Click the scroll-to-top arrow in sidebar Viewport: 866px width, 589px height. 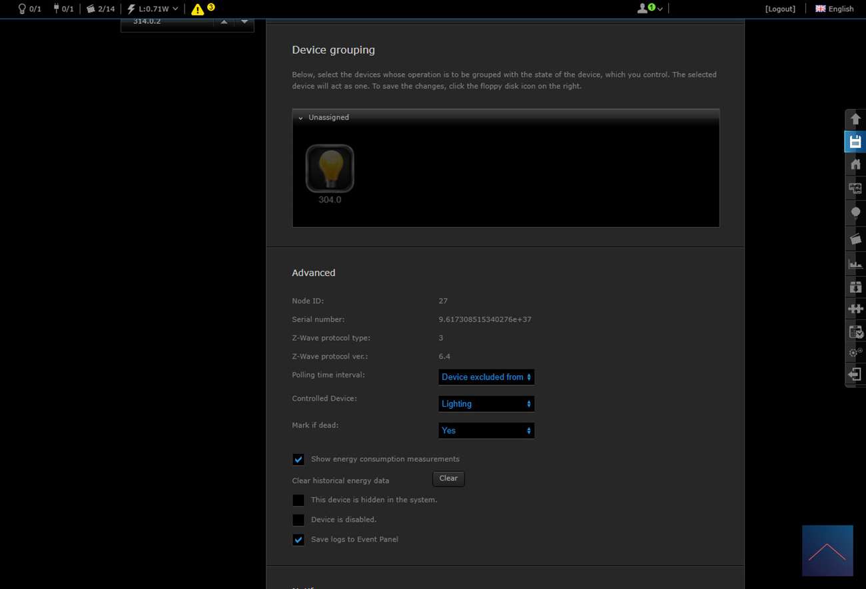[855, 120]
